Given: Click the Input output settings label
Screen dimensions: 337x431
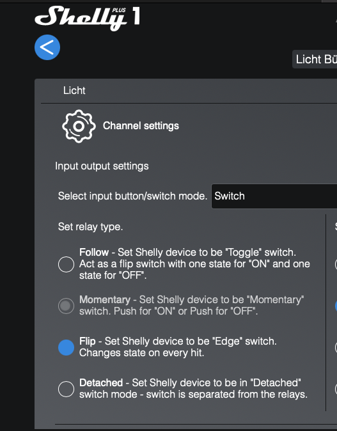Looking at the screenshot, I should pyautogui.click(x=102, y=166).
